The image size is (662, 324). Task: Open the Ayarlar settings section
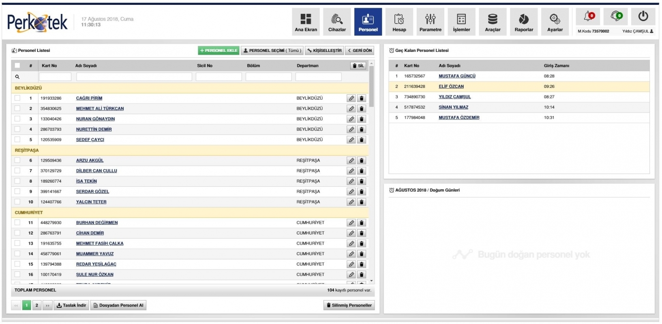click(x=555, y=22)
